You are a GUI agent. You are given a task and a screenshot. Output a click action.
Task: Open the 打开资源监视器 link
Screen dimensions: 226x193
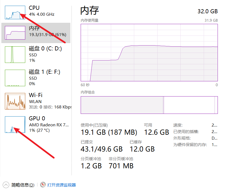pyautogui.click(x=62, y=185)
